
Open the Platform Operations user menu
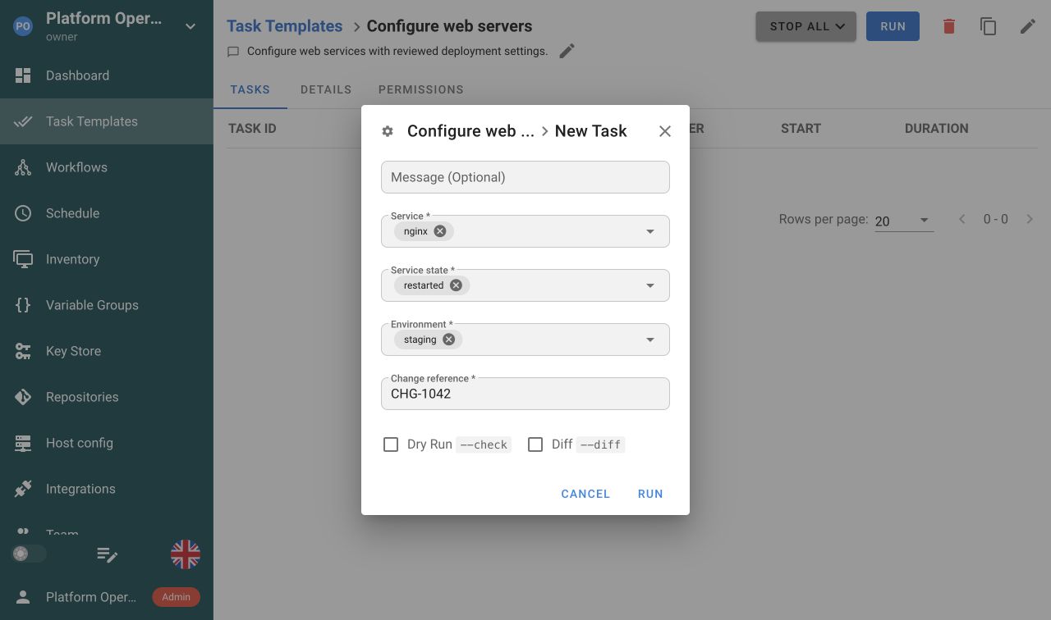tap(107, 597)
